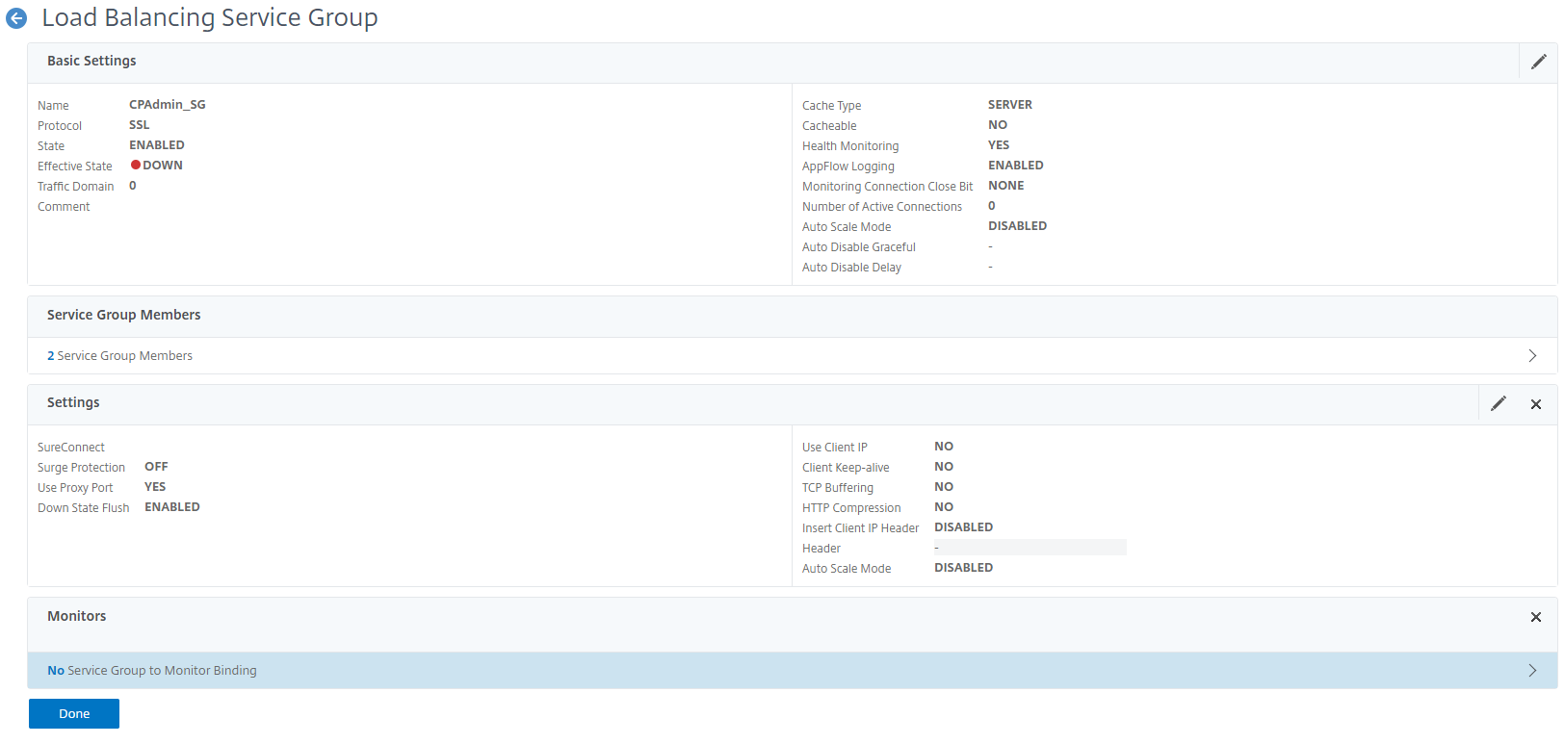
Task: Click the grey Header value field
Action: coord(1029,548)
